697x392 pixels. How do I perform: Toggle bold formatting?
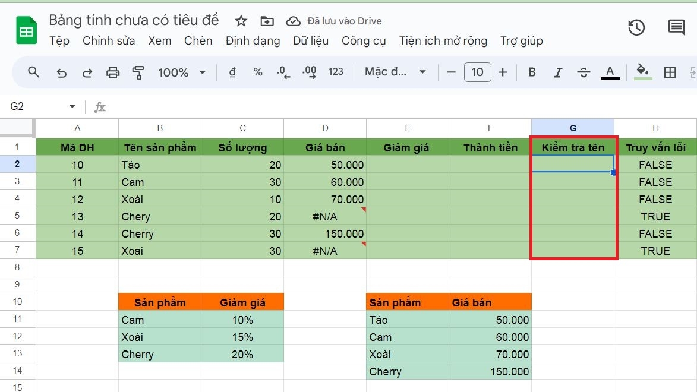[532, 72]
